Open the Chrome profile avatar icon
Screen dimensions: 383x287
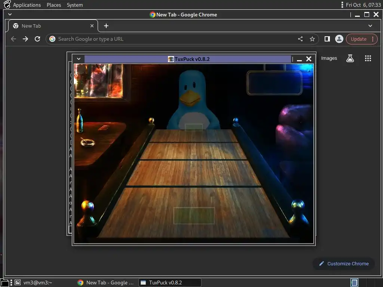339,39
